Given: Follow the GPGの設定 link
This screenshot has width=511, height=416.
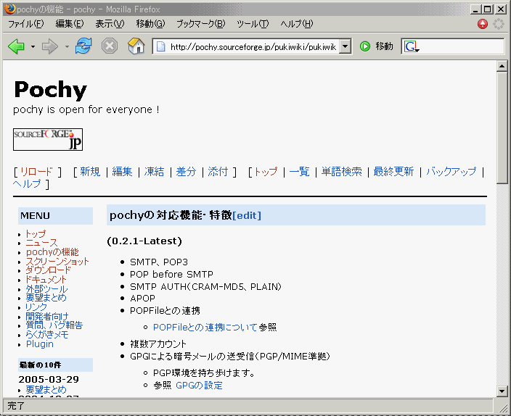Looking at the screenshot, I should 199,386.
